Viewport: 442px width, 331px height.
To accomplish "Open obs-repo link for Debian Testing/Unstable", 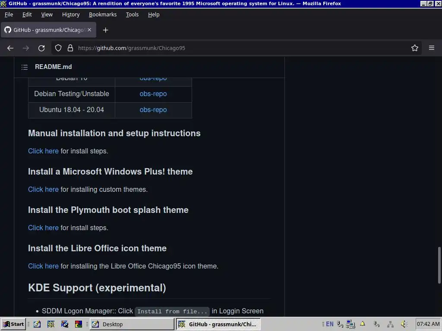I will pyautogui.click(x=153, y=94).
